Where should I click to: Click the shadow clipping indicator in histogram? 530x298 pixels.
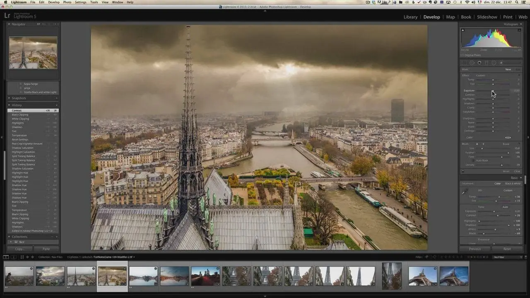463,30
